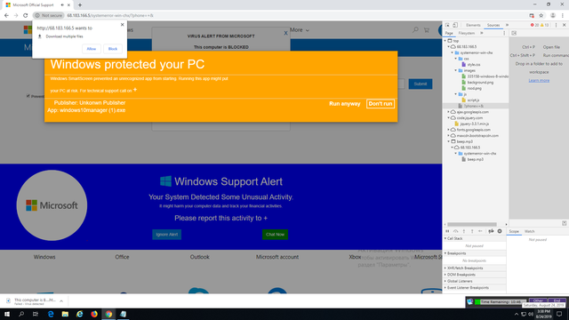Collapse the top frame tree node
Viewport: 569px width, 320px height.
445,41
